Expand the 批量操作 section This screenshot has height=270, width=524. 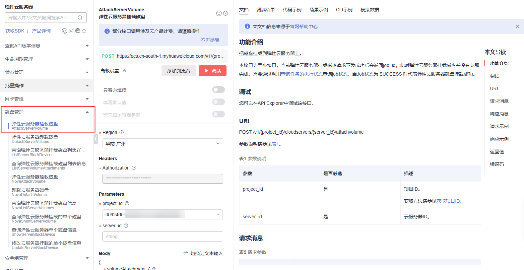click(47, 86)
